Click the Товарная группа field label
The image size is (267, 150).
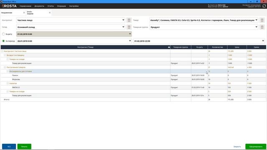coord(141,27)
